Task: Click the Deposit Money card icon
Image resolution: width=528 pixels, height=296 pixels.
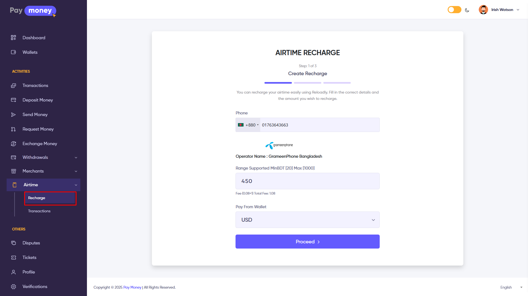Action: [x=13, y=100]
